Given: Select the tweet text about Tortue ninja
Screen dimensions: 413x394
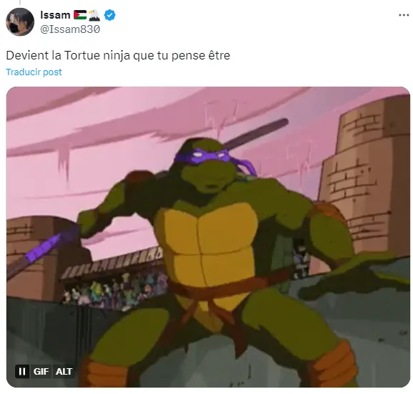Looking at the screenshot, I should [x=118, y=55].
